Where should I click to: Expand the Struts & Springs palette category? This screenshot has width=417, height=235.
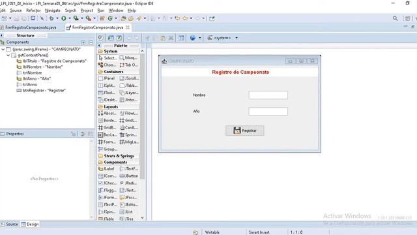pyautogui.click(x=118, y=156)
